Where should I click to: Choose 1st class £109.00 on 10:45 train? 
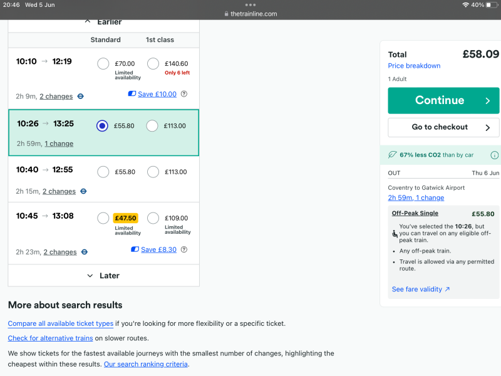153,218
